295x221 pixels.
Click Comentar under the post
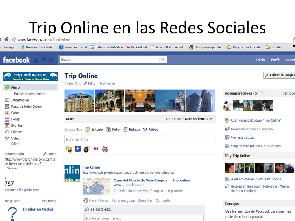click(x=145, y=200)
